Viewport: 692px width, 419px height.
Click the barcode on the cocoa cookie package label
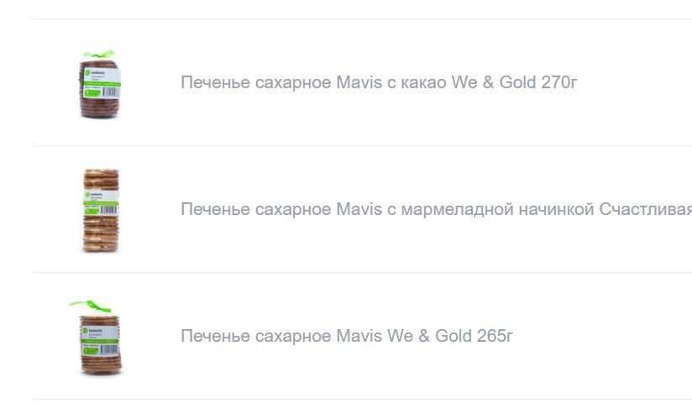pos(110,92)
